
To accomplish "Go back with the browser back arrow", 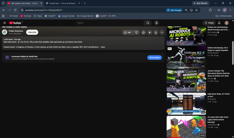I will coord(4,10).
